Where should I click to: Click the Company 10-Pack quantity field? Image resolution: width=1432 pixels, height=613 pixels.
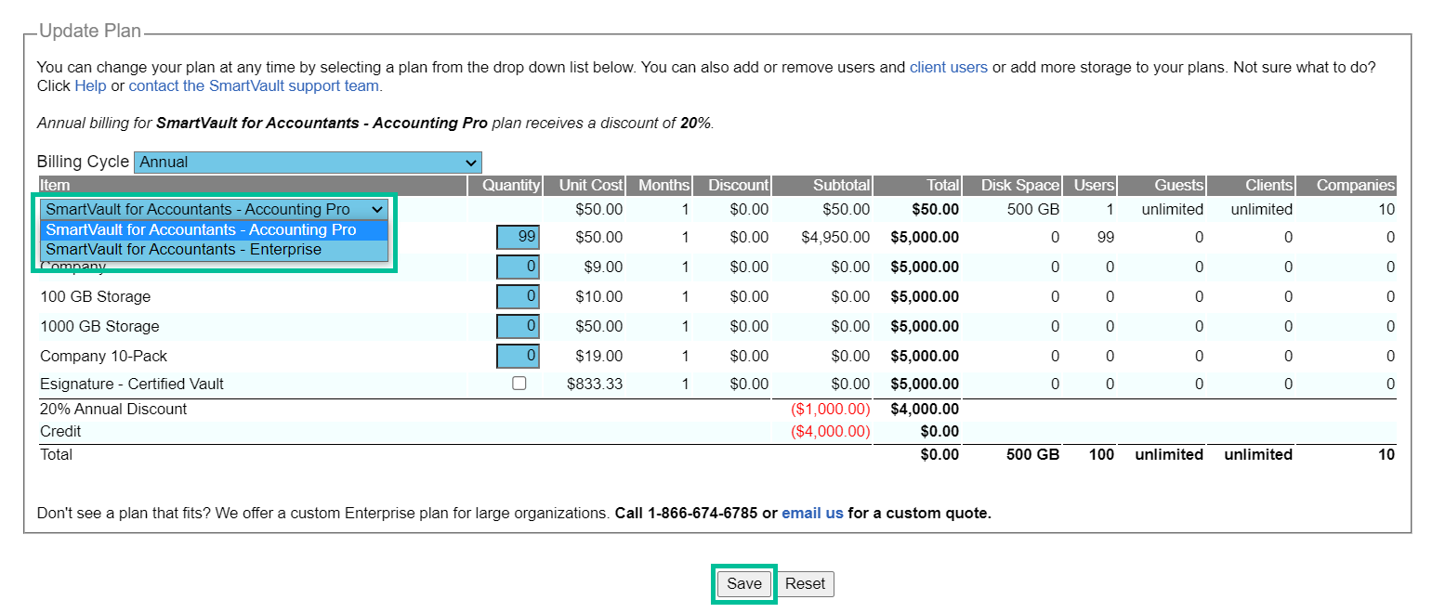518,357
